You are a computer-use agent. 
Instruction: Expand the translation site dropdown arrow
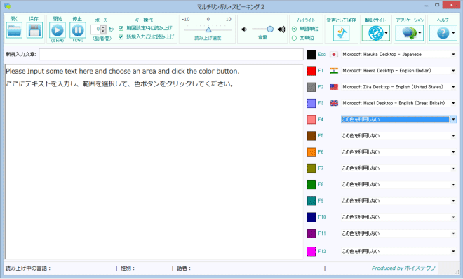tap(386, 33)
